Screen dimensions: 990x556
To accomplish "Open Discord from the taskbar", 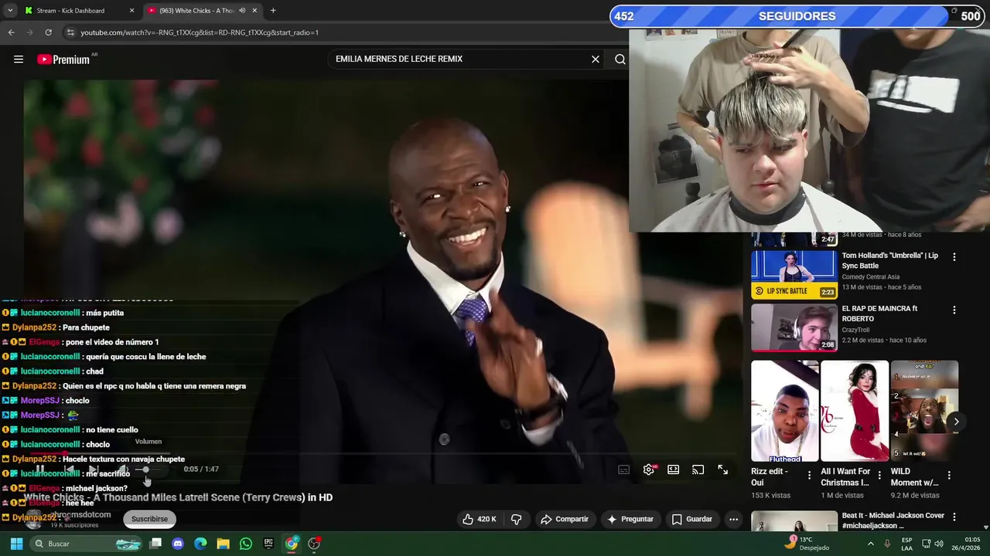I will click(x=178, y=544).
